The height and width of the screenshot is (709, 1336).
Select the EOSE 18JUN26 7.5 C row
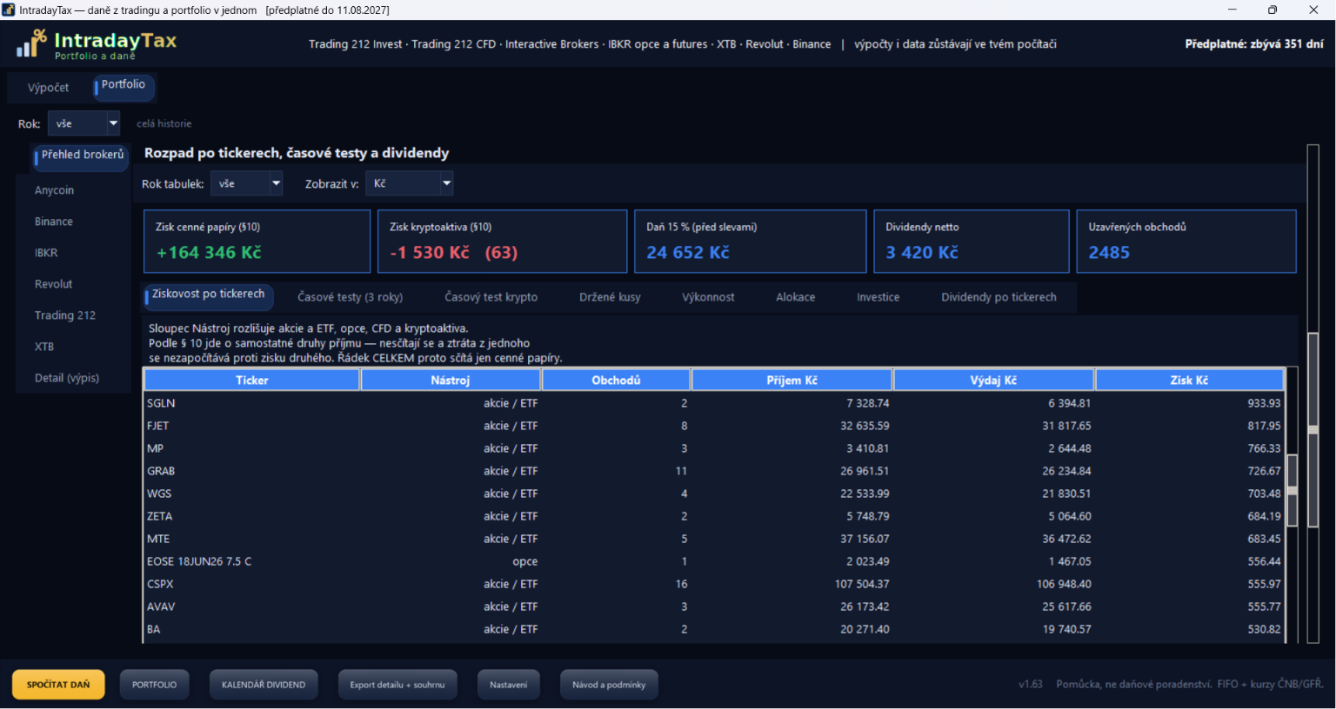pyautogui.click(x=714, y=561)
